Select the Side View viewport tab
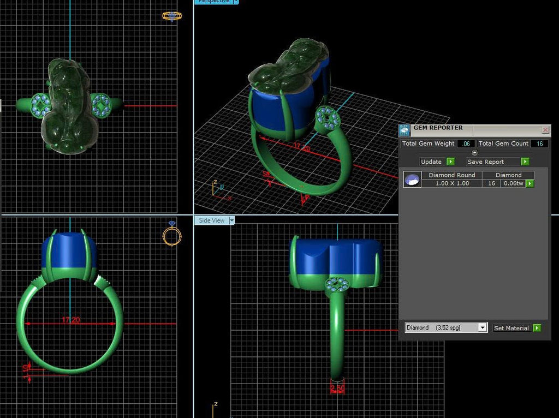 (x=212, y=220)
